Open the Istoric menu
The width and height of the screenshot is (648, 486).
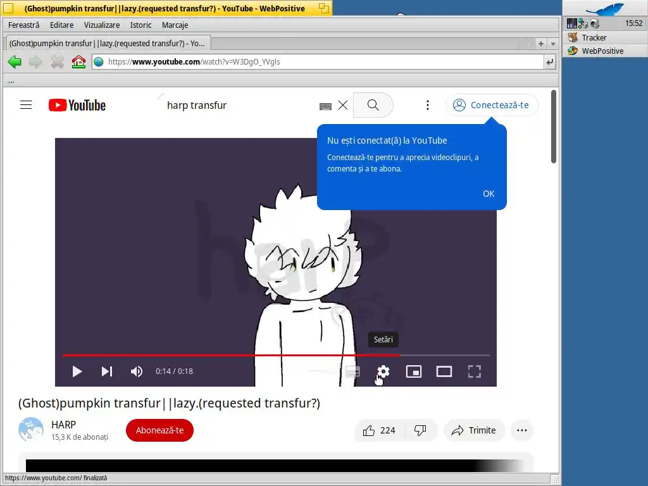tap(140, 25)
